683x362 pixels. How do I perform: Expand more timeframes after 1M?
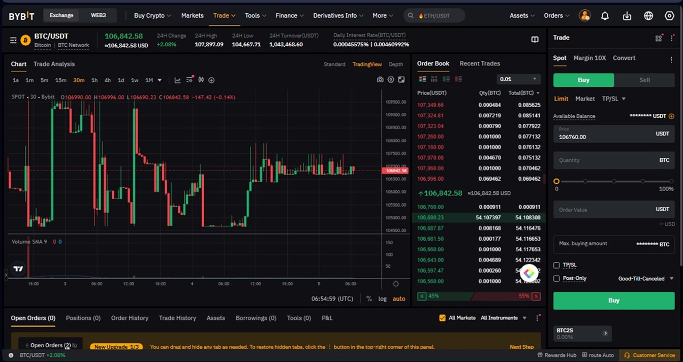(160, 80)
